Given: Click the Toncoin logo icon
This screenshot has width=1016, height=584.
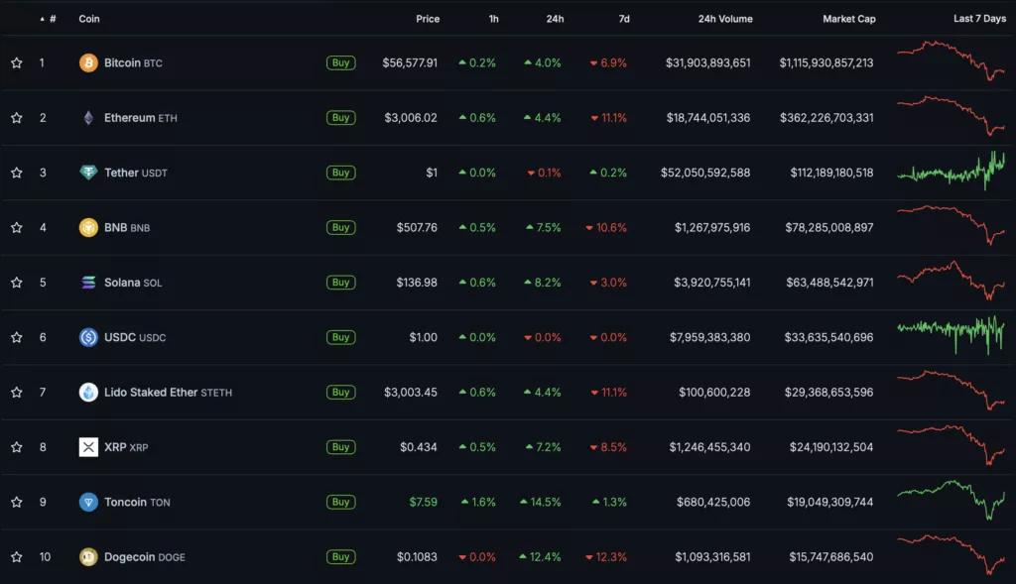Looking at the screenshot, I should (x=88, y=502).
